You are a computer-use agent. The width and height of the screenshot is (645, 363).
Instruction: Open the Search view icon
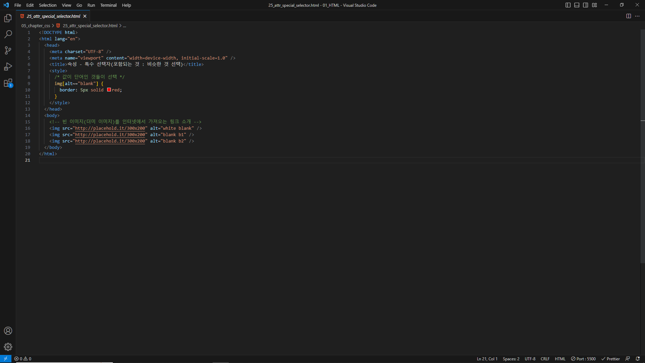[8, 34]
